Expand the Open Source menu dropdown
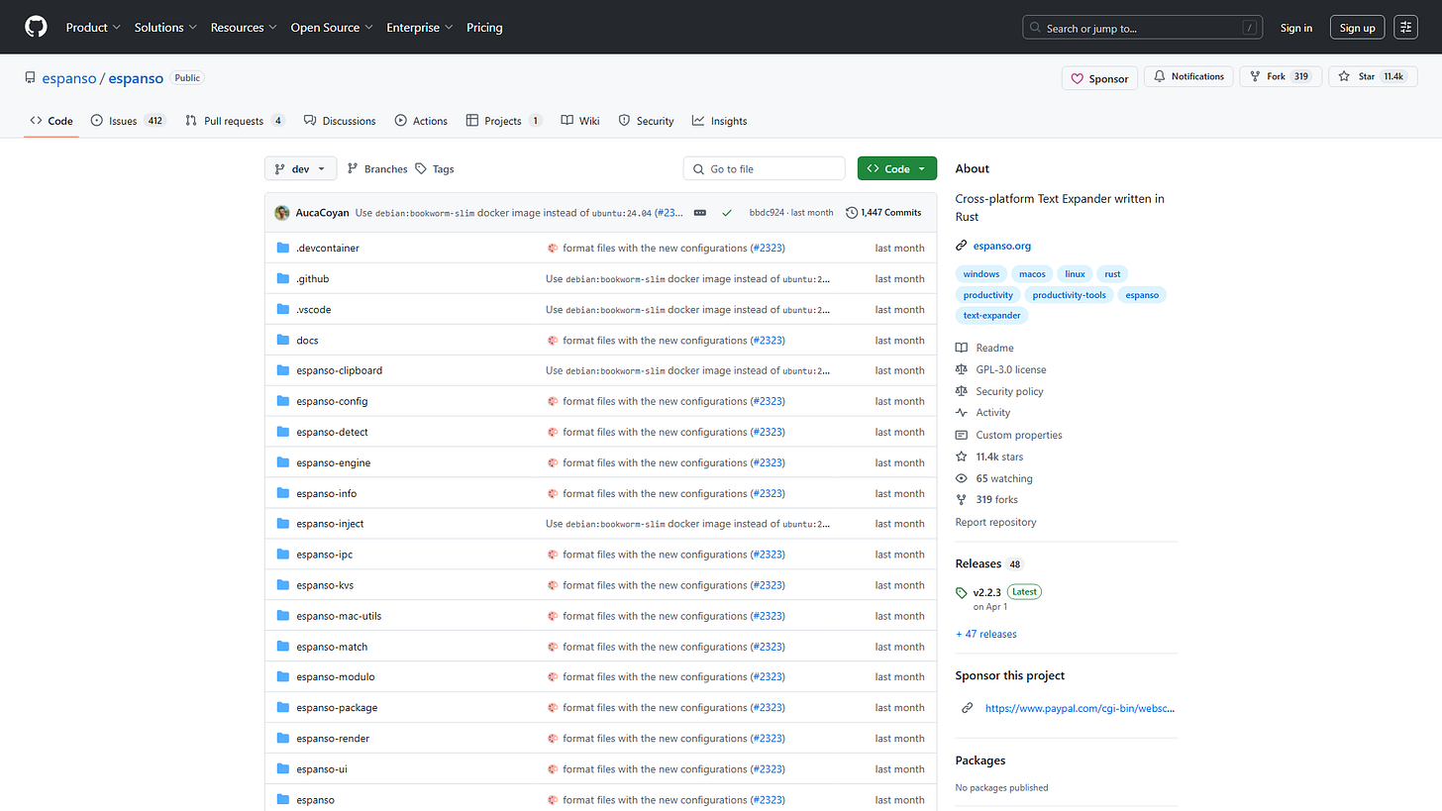Viewport: 1442px width, 811px height. click(332, 28)
